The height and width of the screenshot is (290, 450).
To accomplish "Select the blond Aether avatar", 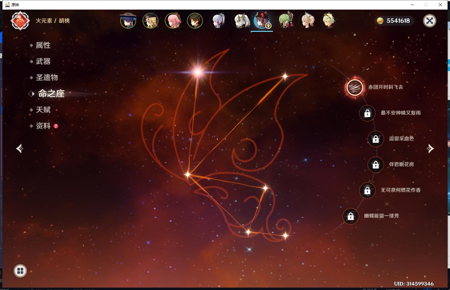I will [x=329, y=21].
